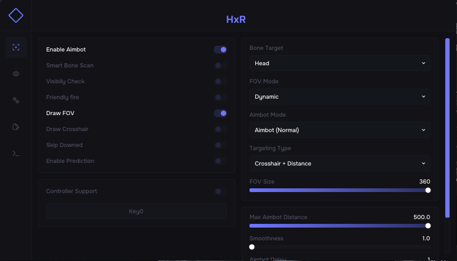This screenshot has height=261, width=457.
Task: Expand the FOV Mode dropdown
Action: 340,97
